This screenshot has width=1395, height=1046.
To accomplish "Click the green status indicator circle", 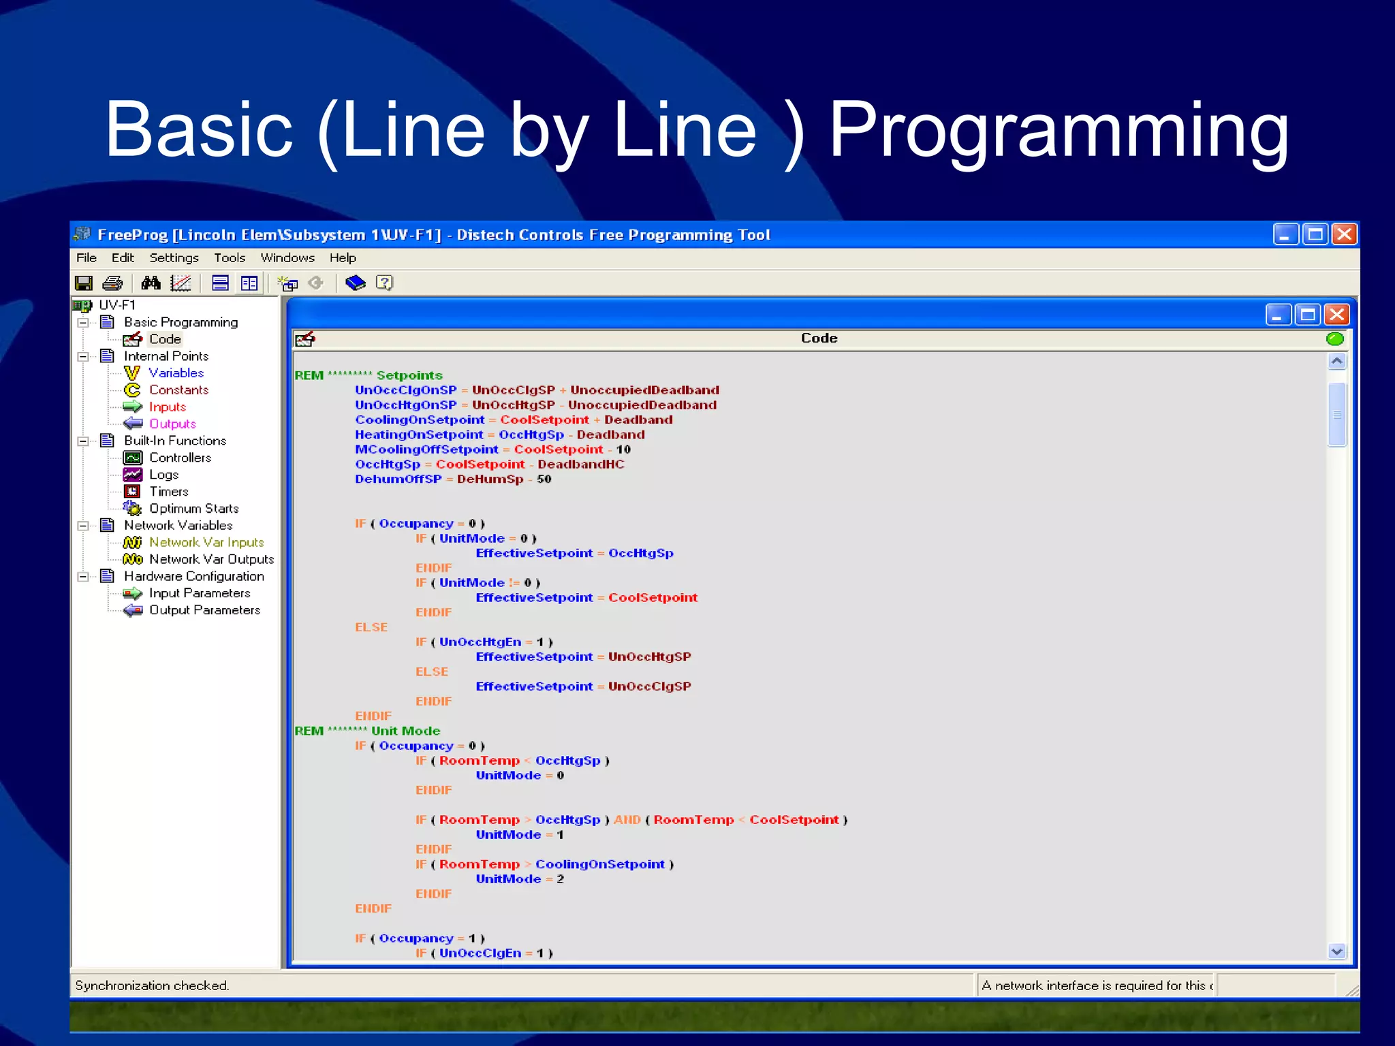I will coord(1334,338).
